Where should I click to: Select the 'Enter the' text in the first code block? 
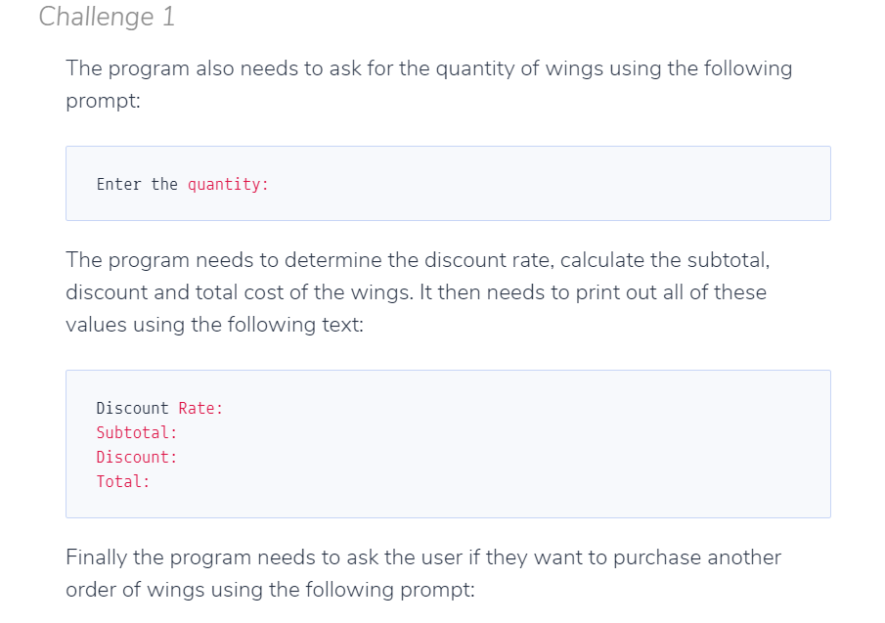coord(137,184)
